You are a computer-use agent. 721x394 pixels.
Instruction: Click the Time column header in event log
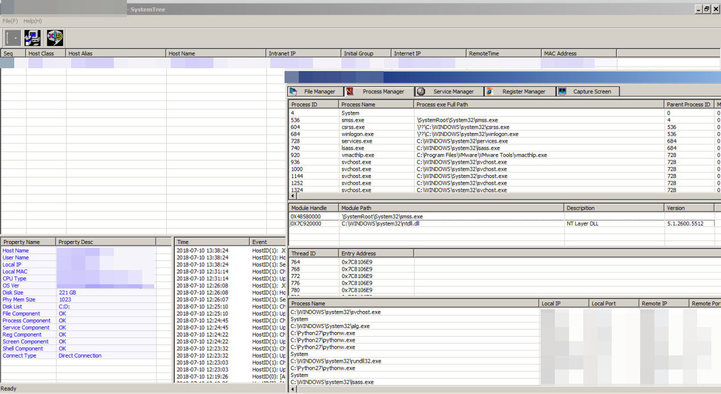[x=211, y=242]
